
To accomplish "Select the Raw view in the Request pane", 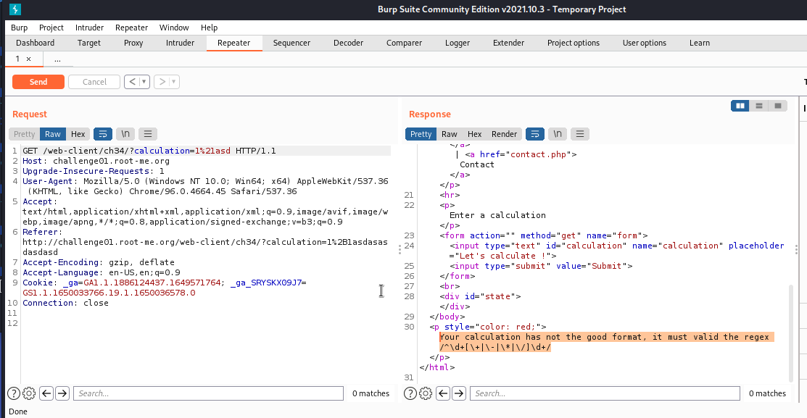I will coord(52,134).
